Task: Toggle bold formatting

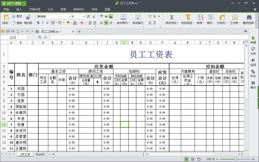Action: [x=38, y=23]
